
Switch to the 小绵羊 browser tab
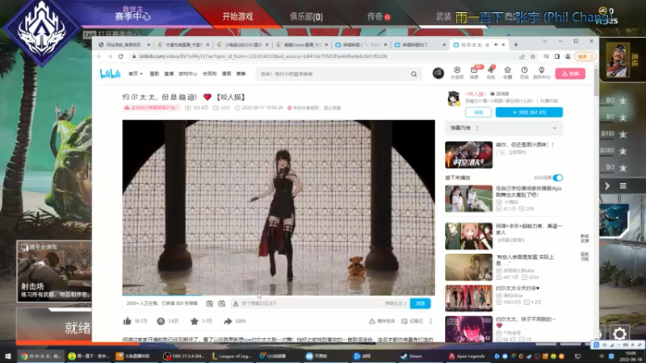(242, 44)
